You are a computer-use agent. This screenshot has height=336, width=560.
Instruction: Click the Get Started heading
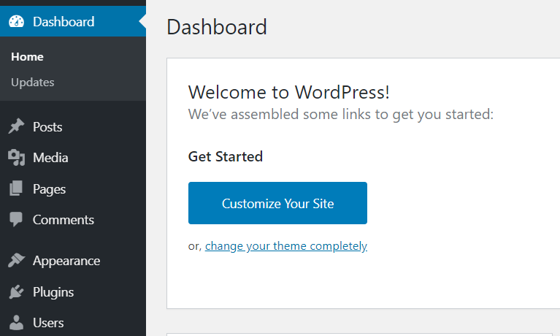pos(226,156)
